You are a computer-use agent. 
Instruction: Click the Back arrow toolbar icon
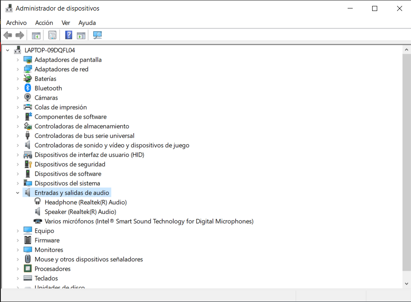pos(8,35)
